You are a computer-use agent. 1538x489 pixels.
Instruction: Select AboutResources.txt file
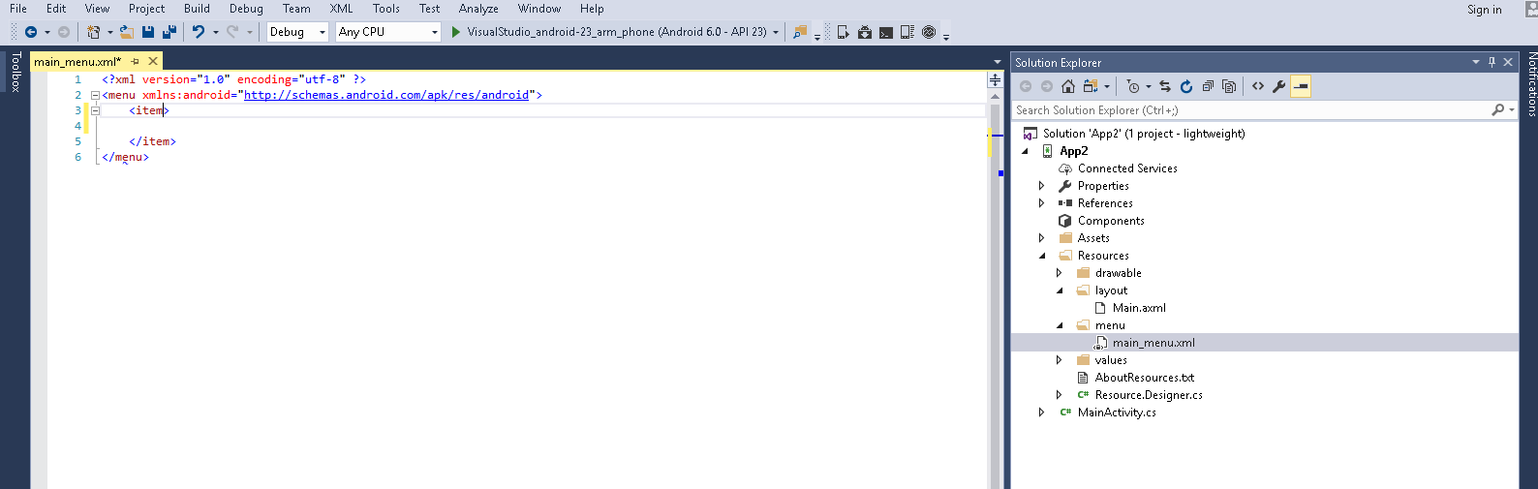(1145, 378)
